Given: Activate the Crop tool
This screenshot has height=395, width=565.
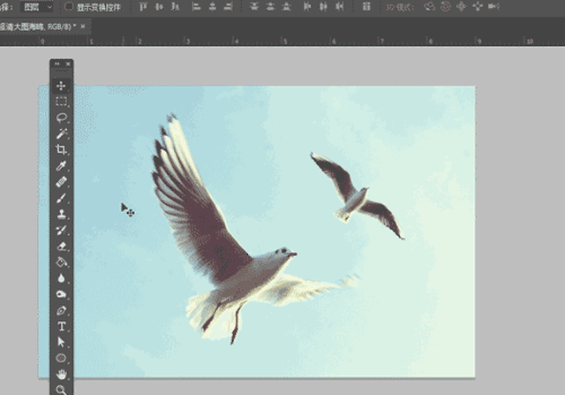Looking at the screenshot, I should click(61, 149).
